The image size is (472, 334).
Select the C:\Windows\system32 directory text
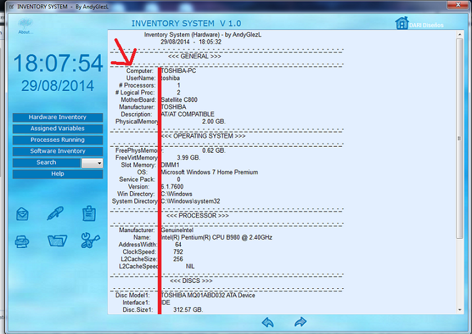pyautogui.click(x=191, y=201)
